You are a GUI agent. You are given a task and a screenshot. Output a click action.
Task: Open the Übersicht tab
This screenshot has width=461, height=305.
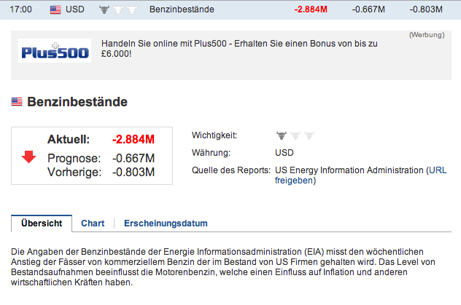click(42, 223)
